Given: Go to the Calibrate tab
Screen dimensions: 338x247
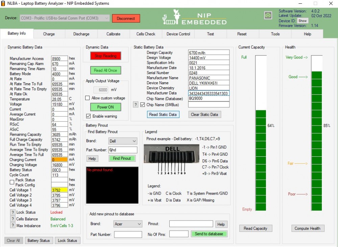Looking at the screenshot, I should (x=113, y=34).
